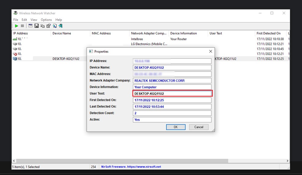Click the MAC Address field in Properties
This screenshot has width=302, height=175.
click(172, 74)
